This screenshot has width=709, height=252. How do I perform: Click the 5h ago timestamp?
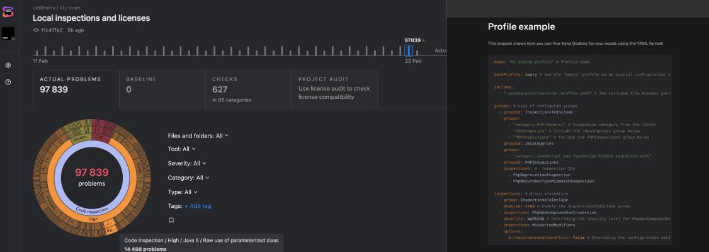click(76, 30)
